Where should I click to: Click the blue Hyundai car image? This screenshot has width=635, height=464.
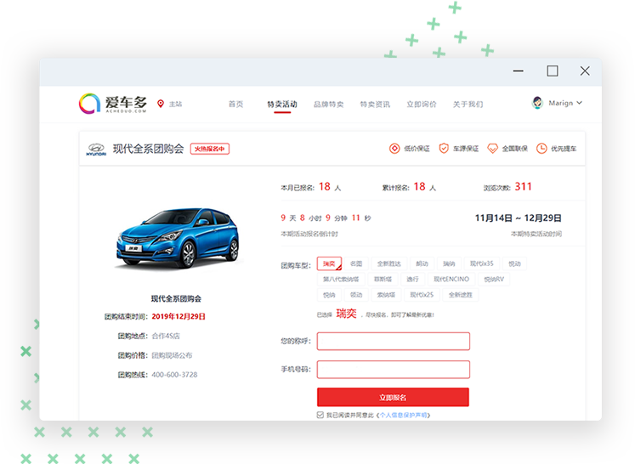tap(178, 238)
